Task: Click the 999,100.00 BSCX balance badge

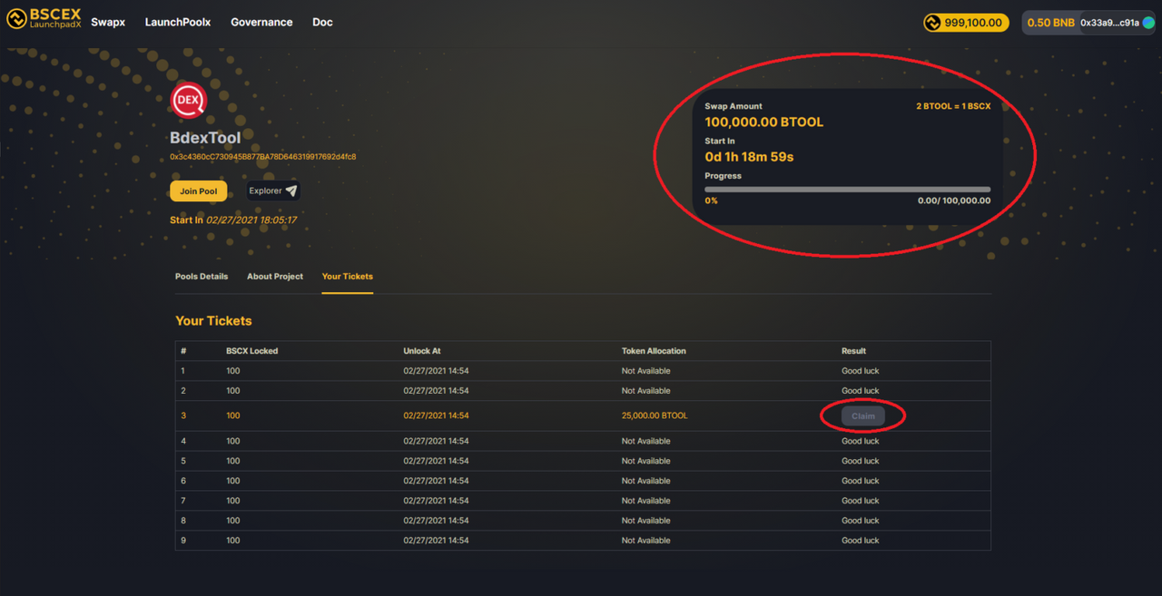Action: click(965, 23)
